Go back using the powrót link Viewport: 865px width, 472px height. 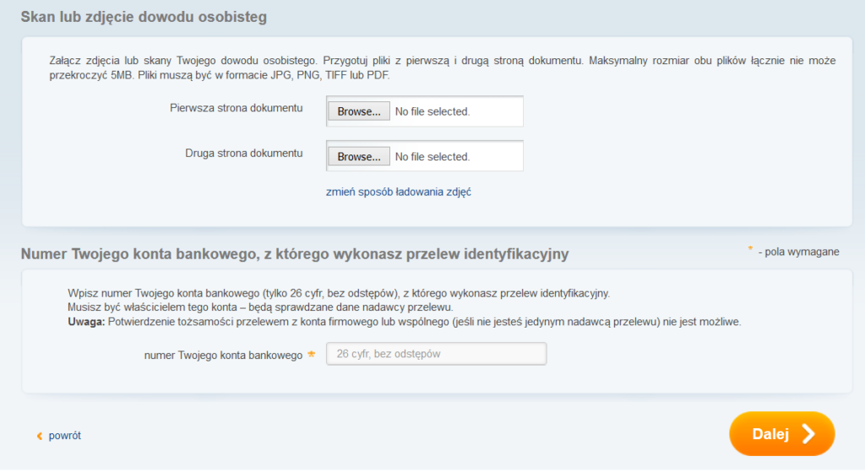coord(64,436)
